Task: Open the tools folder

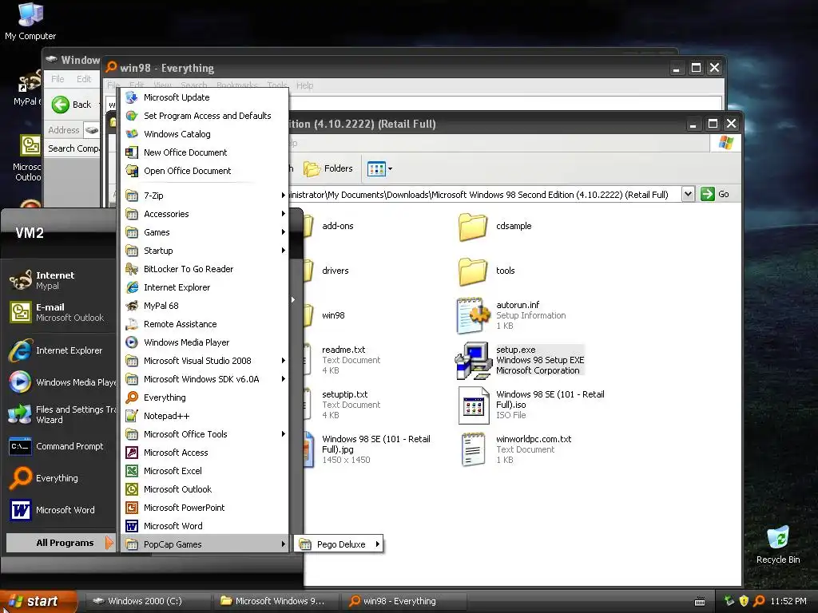Action: [486, 271]
